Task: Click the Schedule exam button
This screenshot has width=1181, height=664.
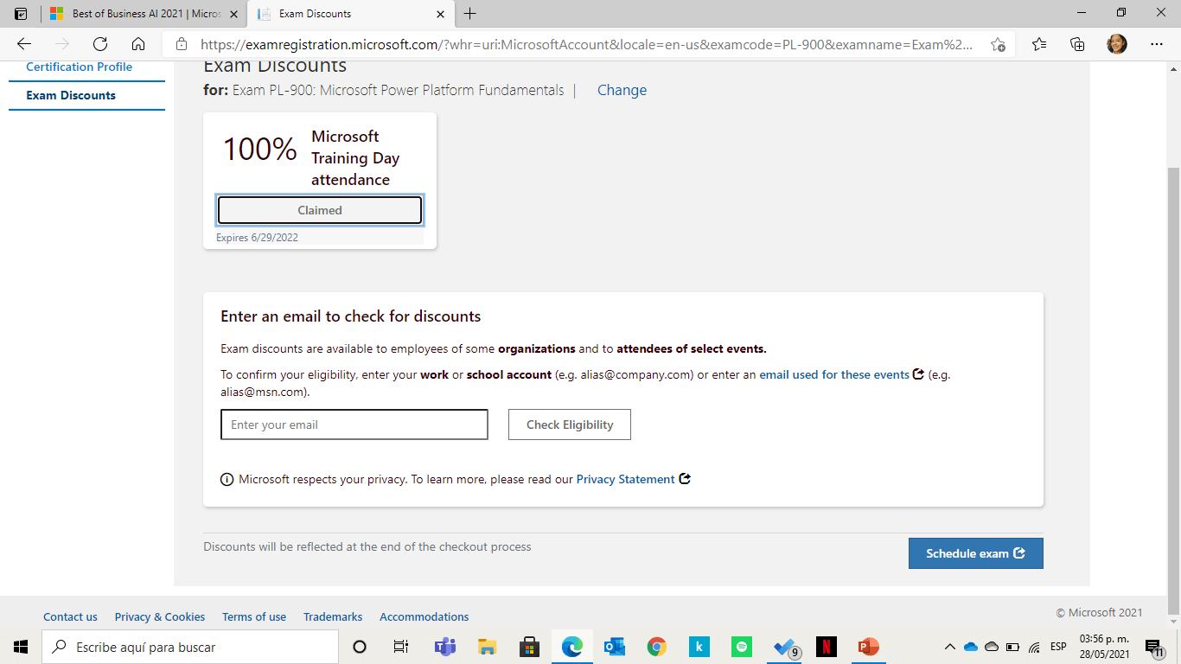Action: click(x=975, y=553)
